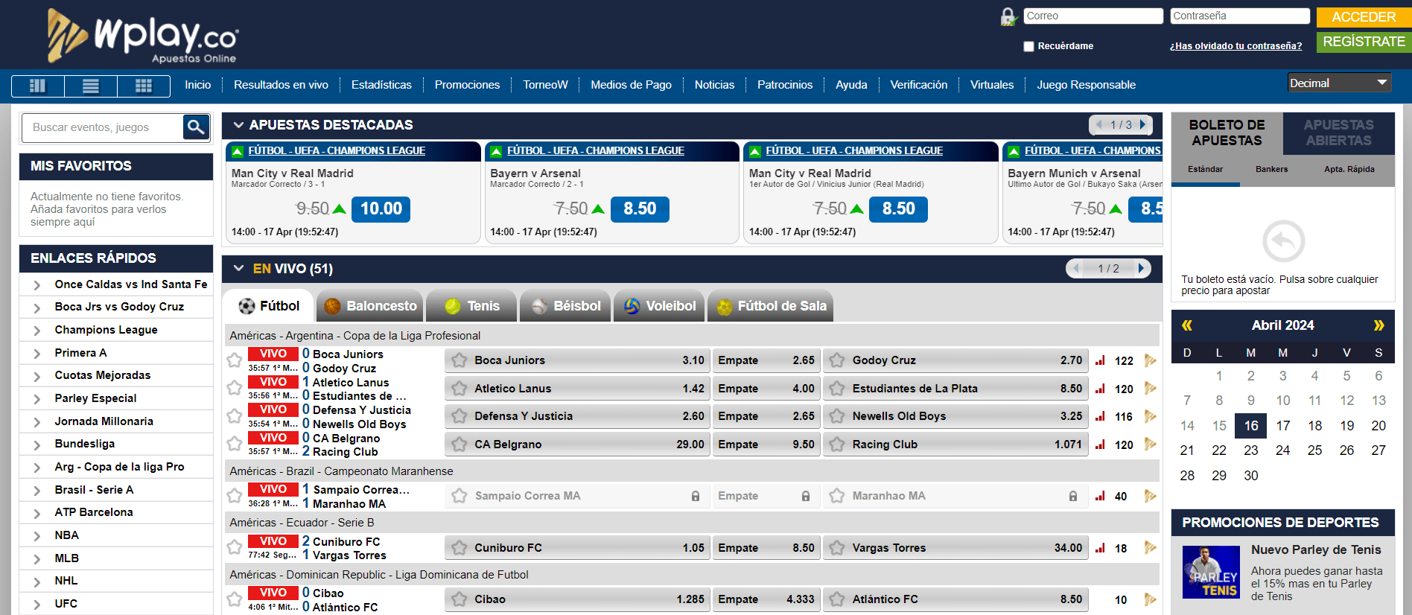Open stats chart icon for Sampaio Correa match

click(x=1101, y=496)
